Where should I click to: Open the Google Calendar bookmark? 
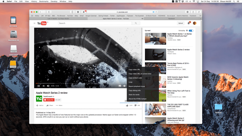tap(91, 16)
